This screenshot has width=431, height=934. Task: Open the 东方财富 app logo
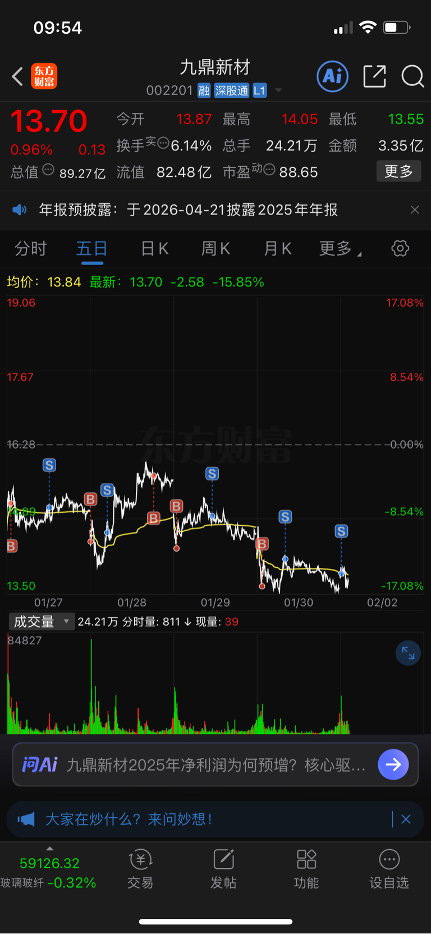(44, 76)
